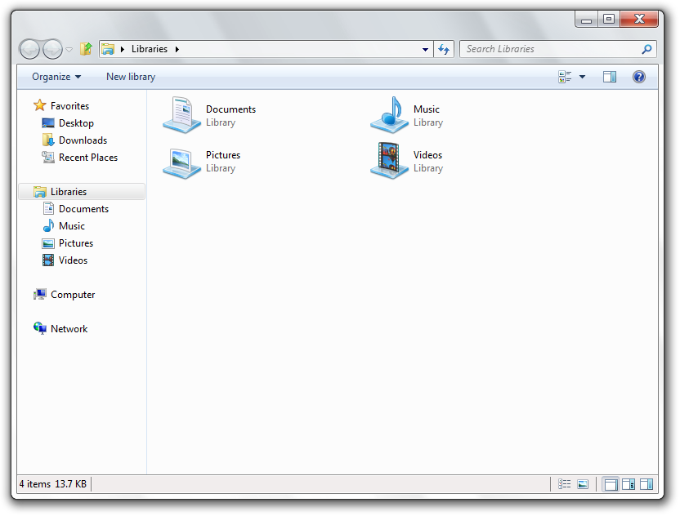Viewport: 680px width, 516px height.
Task: Toggle the preview pane button in toolbar
Action: point(610,77)
